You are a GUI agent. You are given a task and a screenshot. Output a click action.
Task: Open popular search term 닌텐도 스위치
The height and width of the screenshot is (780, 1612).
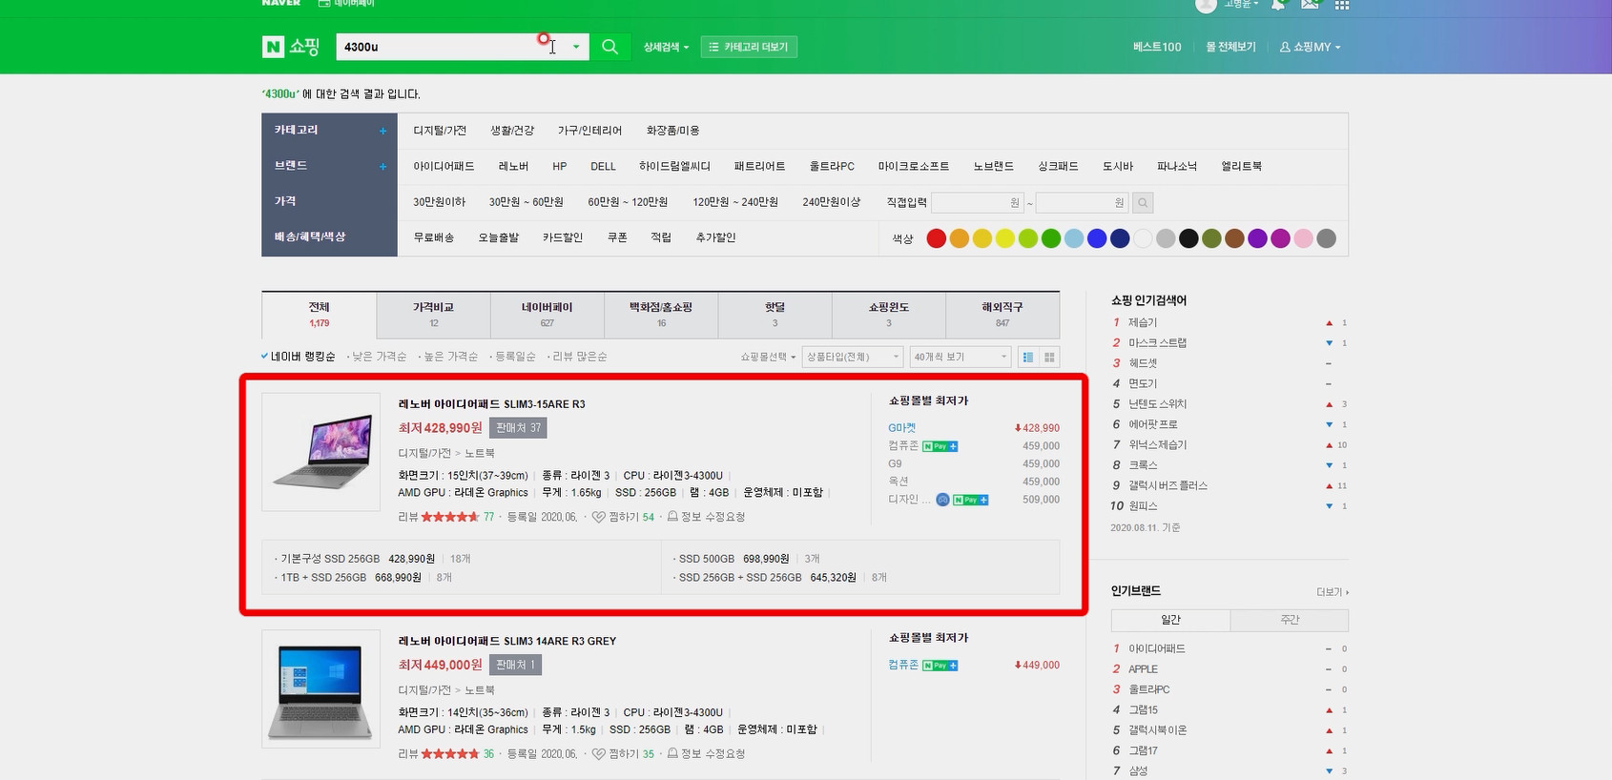(x=1158, y=404)
